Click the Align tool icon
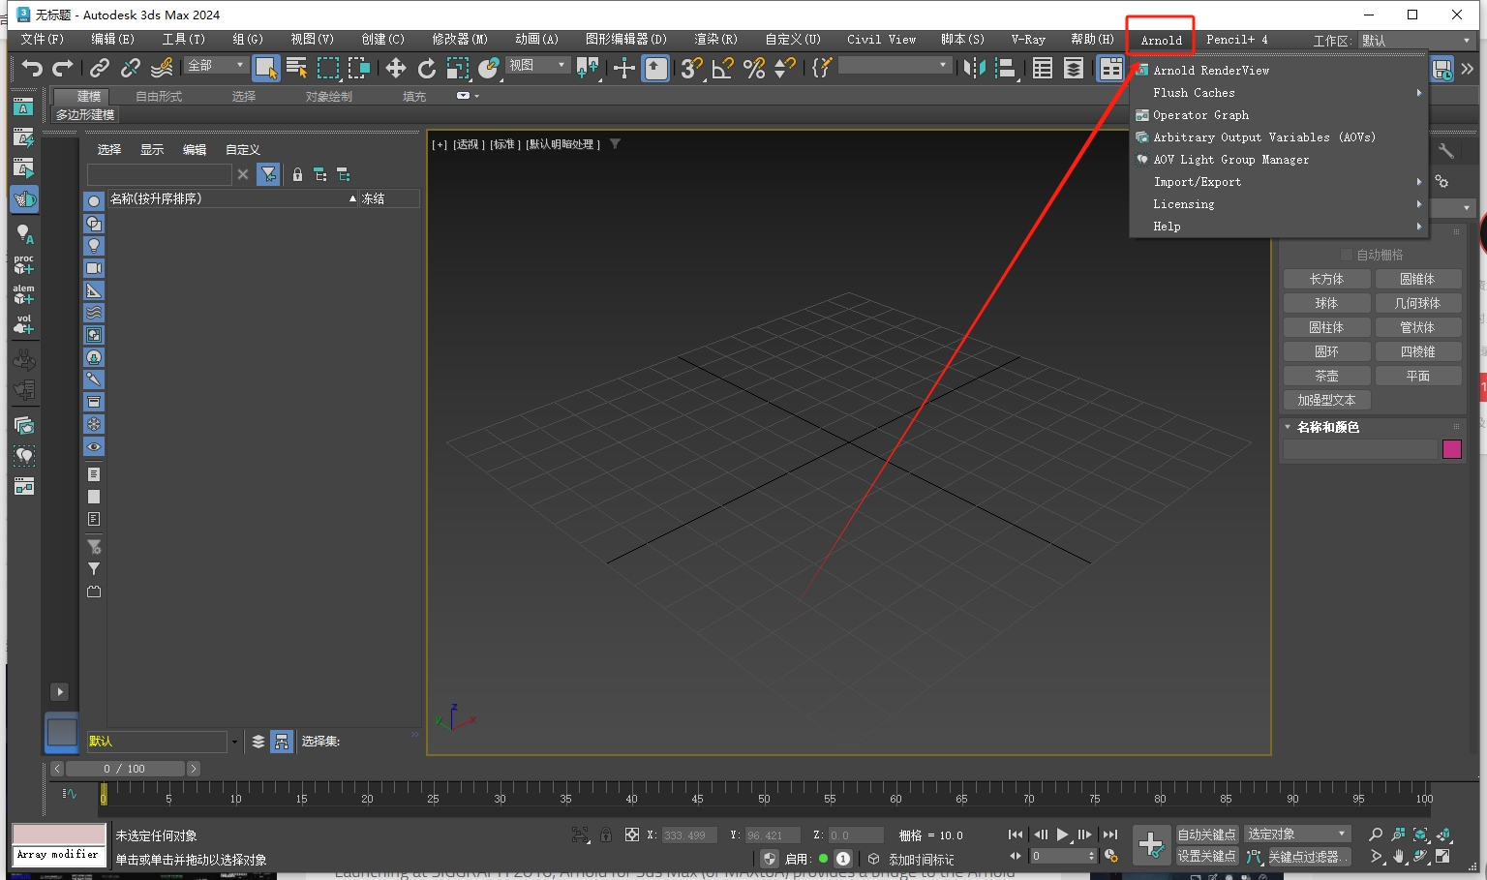Image resolution: width=1487 pixels, height=880 pixels. tap(1006, 68)
